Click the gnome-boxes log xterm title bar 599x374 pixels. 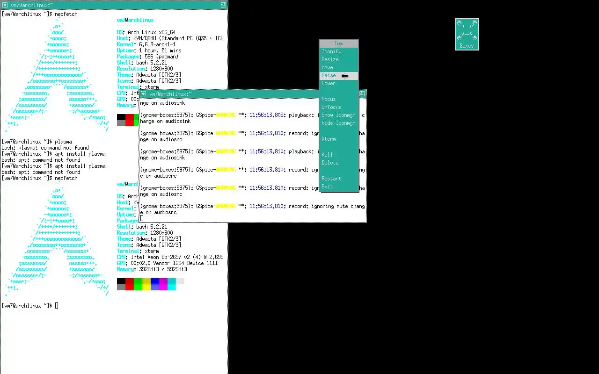(253, 94)
